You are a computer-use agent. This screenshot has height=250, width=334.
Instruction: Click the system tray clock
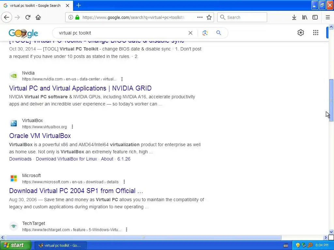[322, 245]
